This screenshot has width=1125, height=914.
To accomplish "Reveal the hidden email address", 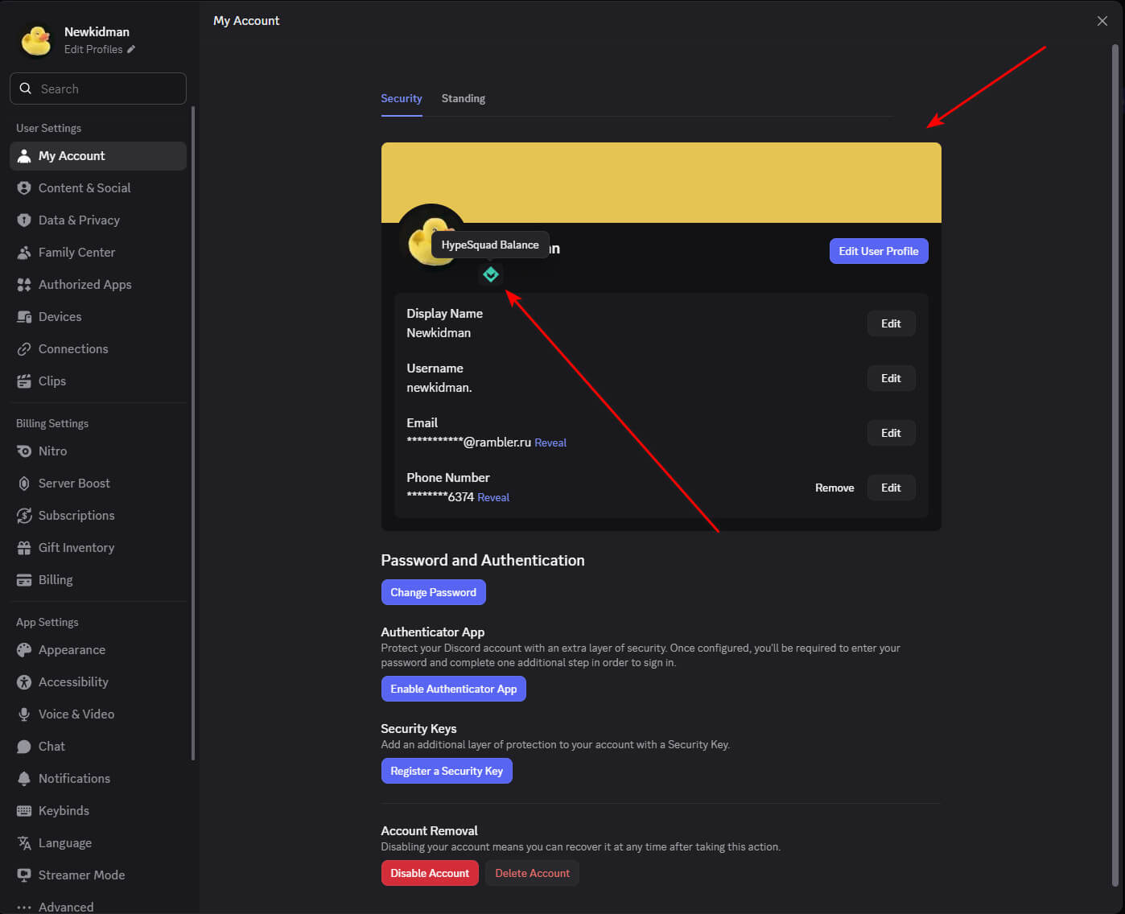I will pos(550,443).
